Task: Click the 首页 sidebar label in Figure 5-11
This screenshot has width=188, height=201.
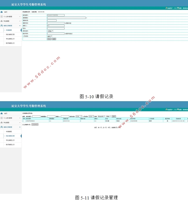Action: pos(6,114)
